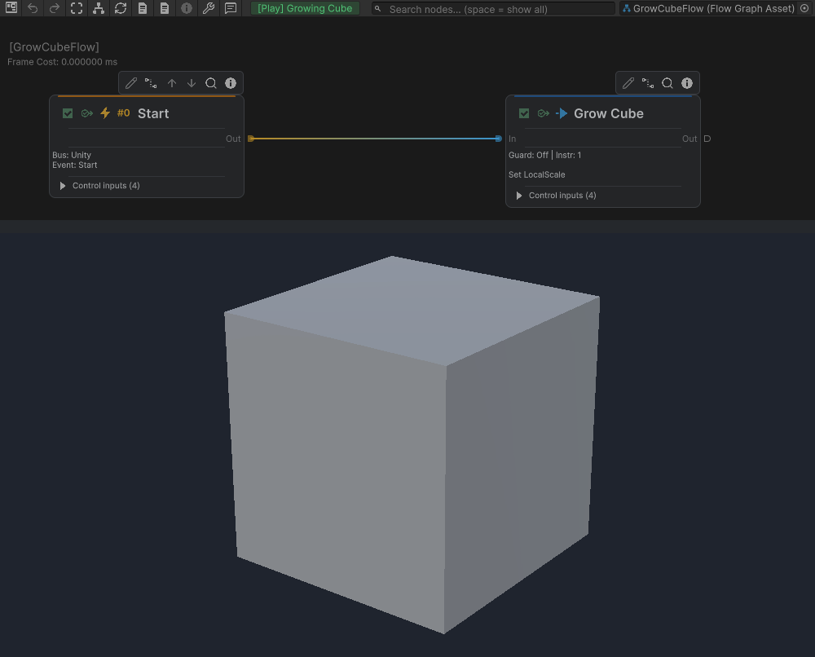Click the "Set LocalScale" instruction text
815x657 pixels.
point(536,174)
